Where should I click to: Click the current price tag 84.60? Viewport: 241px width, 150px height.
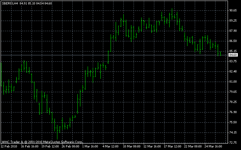click(x=233, y=55)
